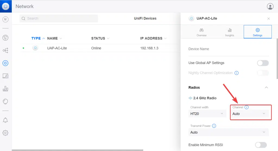Toggle Nightly Channel Optimization switch

coord(263,73)
